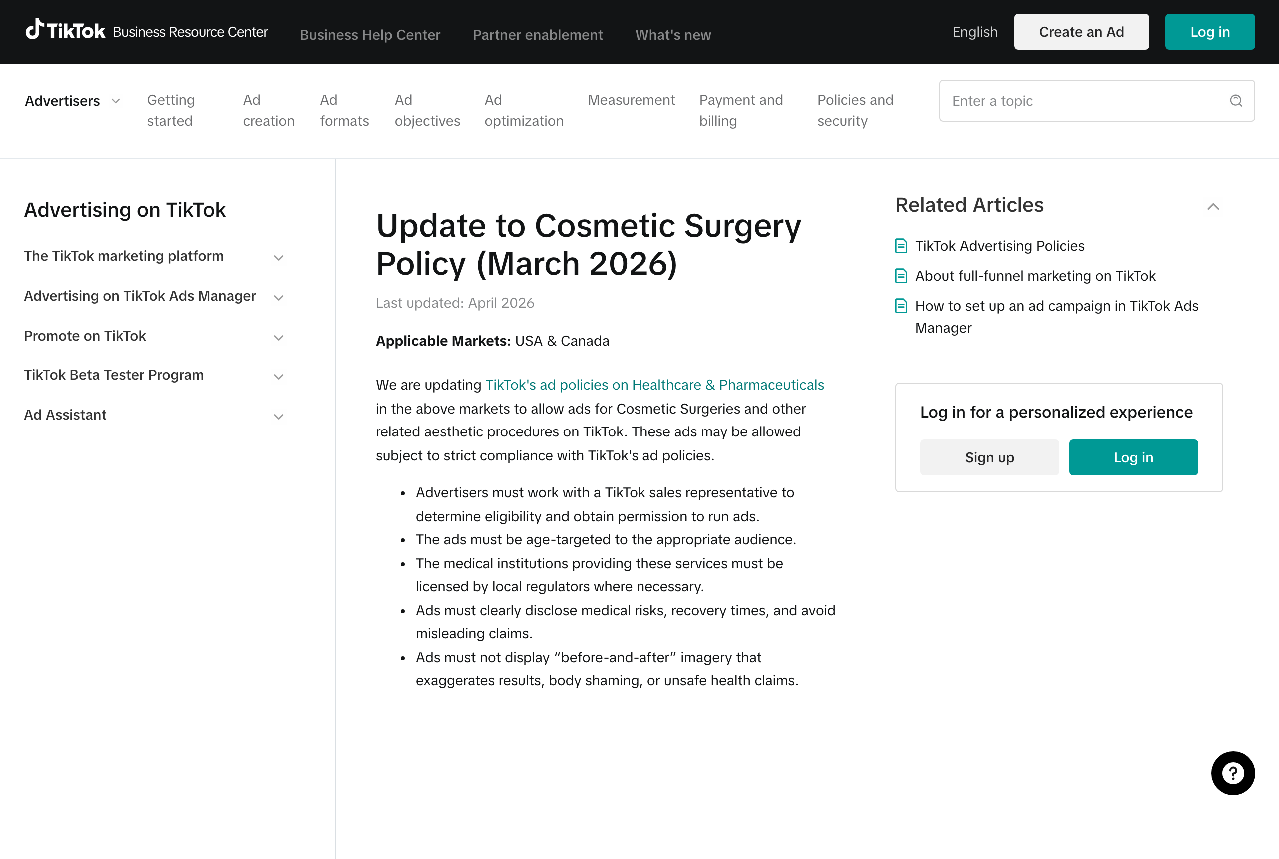1279x859 pixels.
Task: Select the Ad objectives tab
Action: [x=428, y=111]
